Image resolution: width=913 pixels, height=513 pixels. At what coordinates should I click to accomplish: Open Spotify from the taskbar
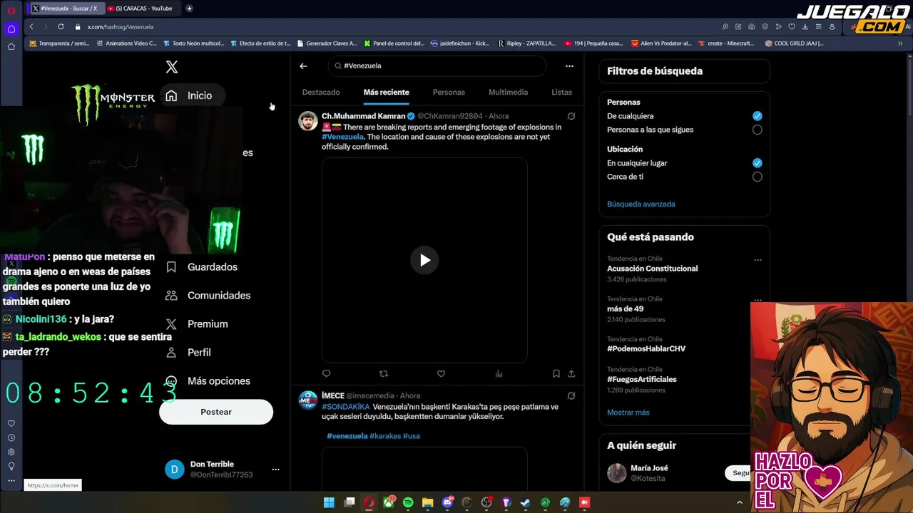tap(408, 502)
